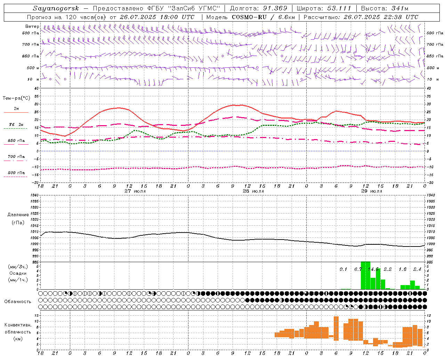Click the Широта: 53.111 value
The height and width of the screenshot is (356, 445).
324,8
